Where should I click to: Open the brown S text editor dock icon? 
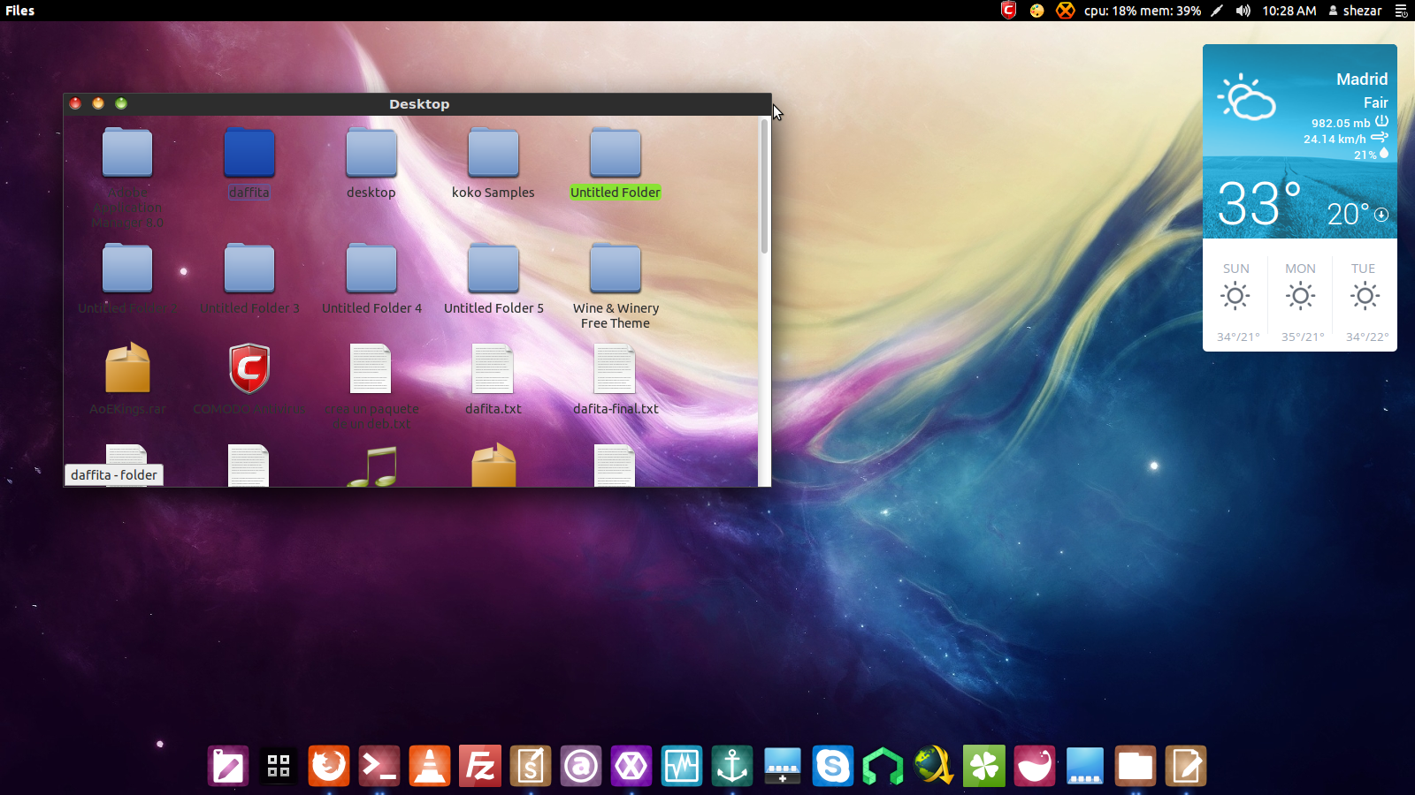click(x=531, y=766)
